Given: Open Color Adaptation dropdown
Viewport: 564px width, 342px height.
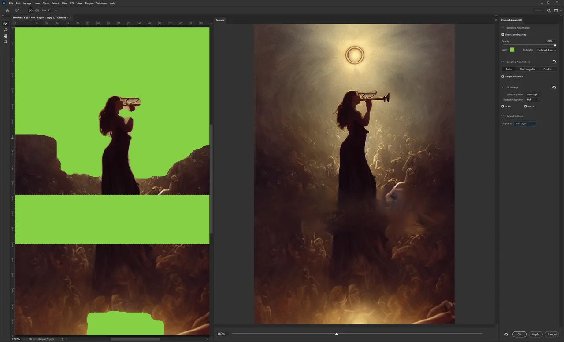Looking at the screenshot, I should pyautogui.click(x=533, y=95).
